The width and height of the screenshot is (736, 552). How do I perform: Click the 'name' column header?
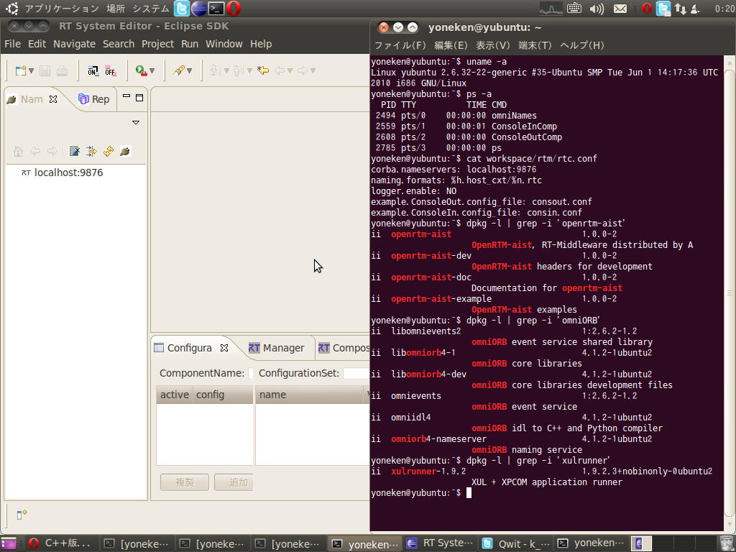310,395
